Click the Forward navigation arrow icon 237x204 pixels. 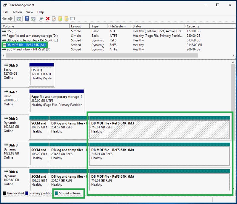coord(10,18)
